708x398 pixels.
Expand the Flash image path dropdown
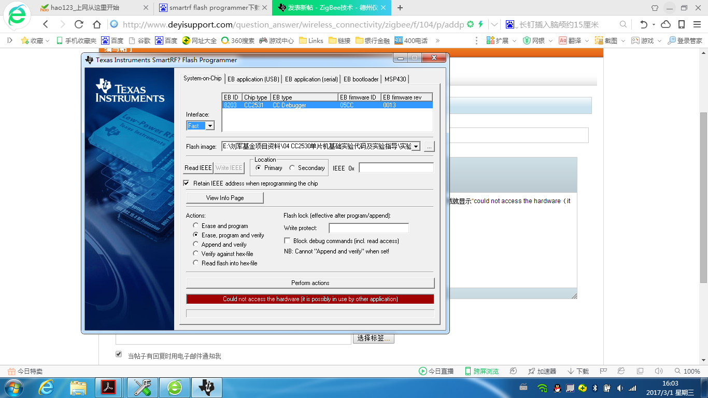click(416, 147)
